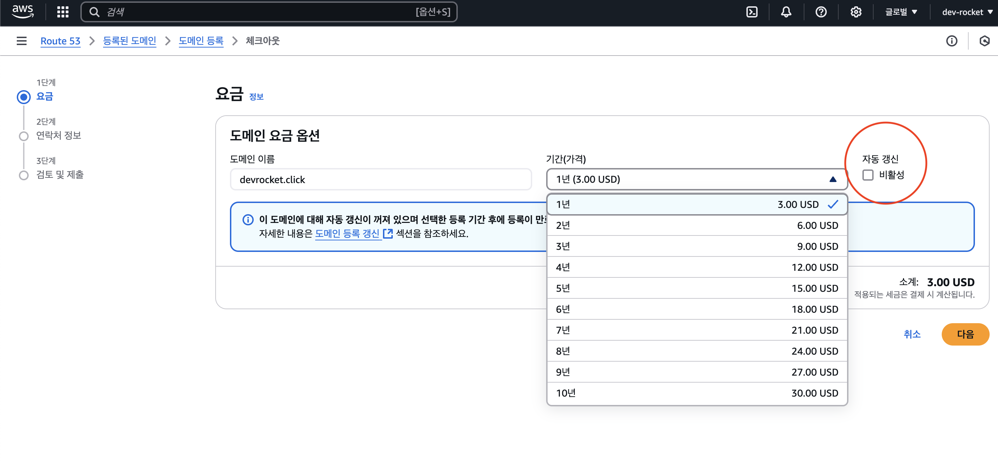This screenshot has height=464, width=998.
Task: Click the AWS logo home icon
Action: [x=22, y=11]
